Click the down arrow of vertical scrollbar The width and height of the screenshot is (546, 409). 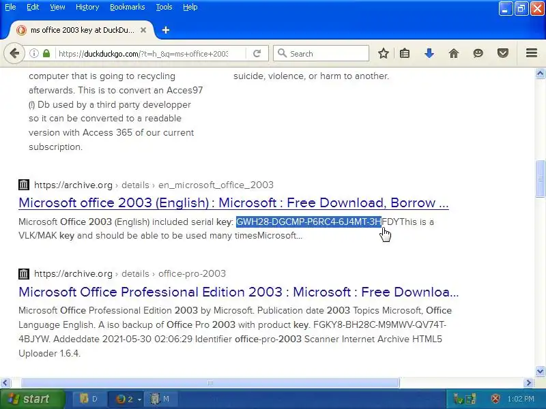click(x=540, y=371)
